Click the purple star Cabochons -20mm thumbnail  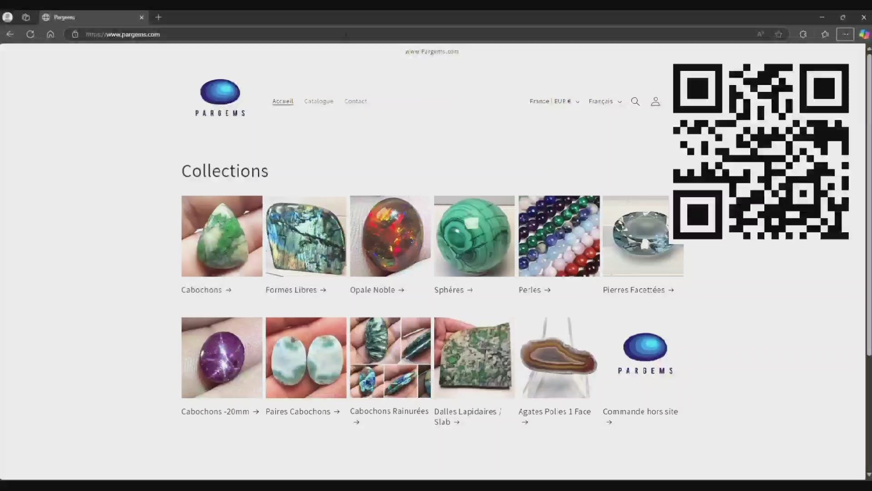pos(222,358)
